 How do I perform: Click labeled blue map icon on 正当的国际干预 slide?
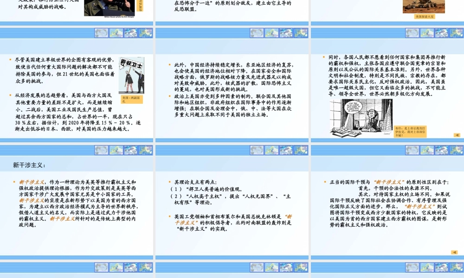click(441, 150)
